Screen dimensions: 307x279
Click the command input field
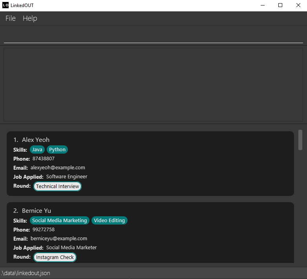pyautogui.click(x=153, y=36)
